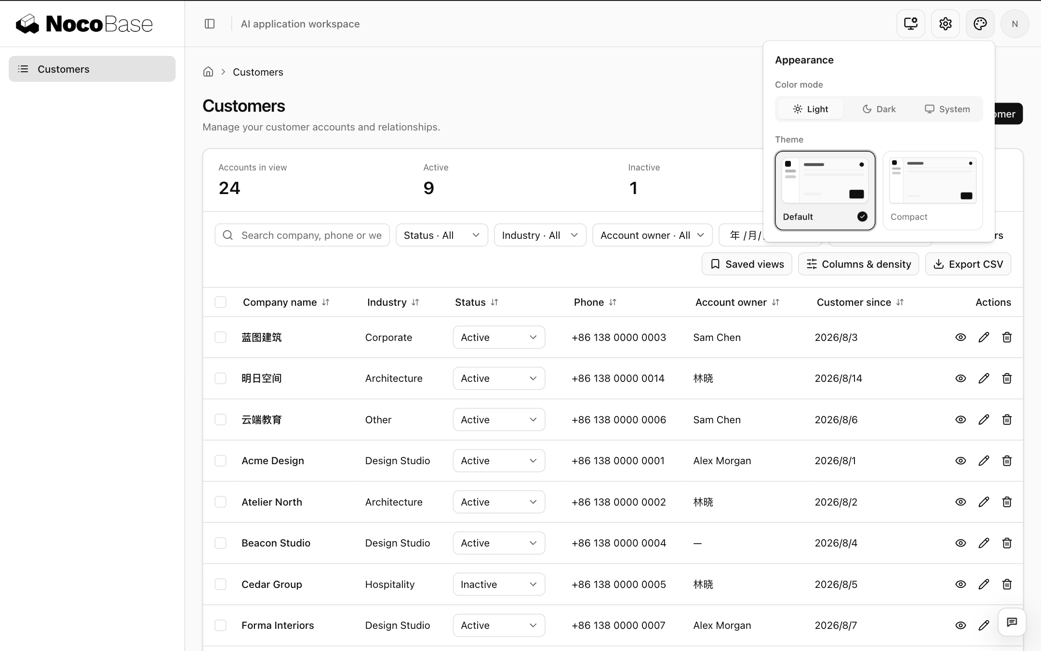1041x651 pixels.
Task: Open status dropdown for 明日空间
Action: (x=499, y=378)
